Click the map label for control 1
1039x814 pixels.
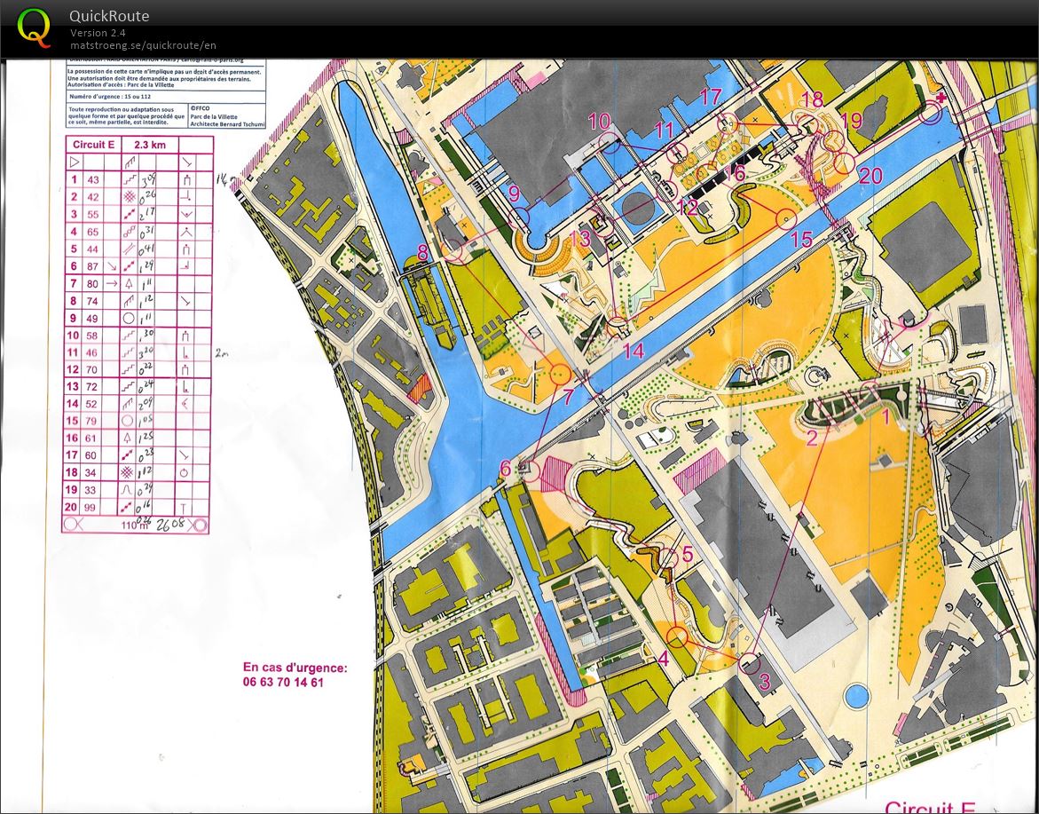[x=886, y=417]
